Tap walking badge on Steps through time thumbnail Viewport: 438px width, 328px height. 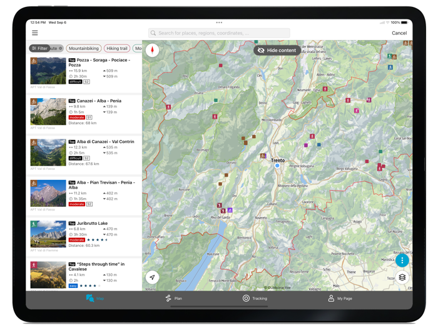34,265
